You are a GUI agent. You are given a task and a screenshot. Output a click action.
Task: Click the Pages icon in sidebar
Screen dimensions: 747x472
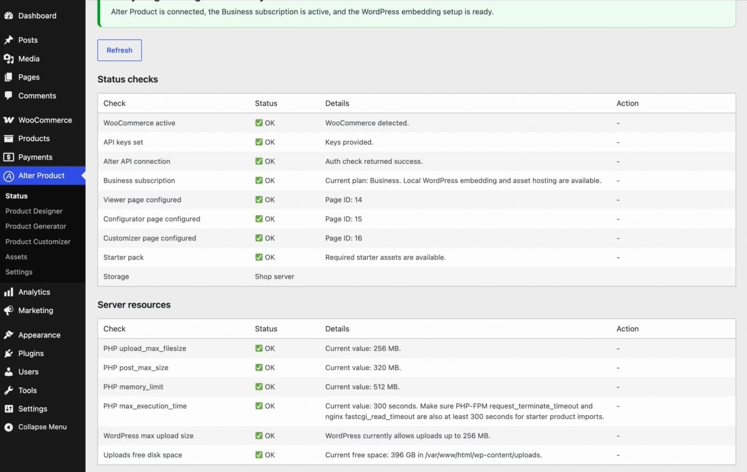9,77
